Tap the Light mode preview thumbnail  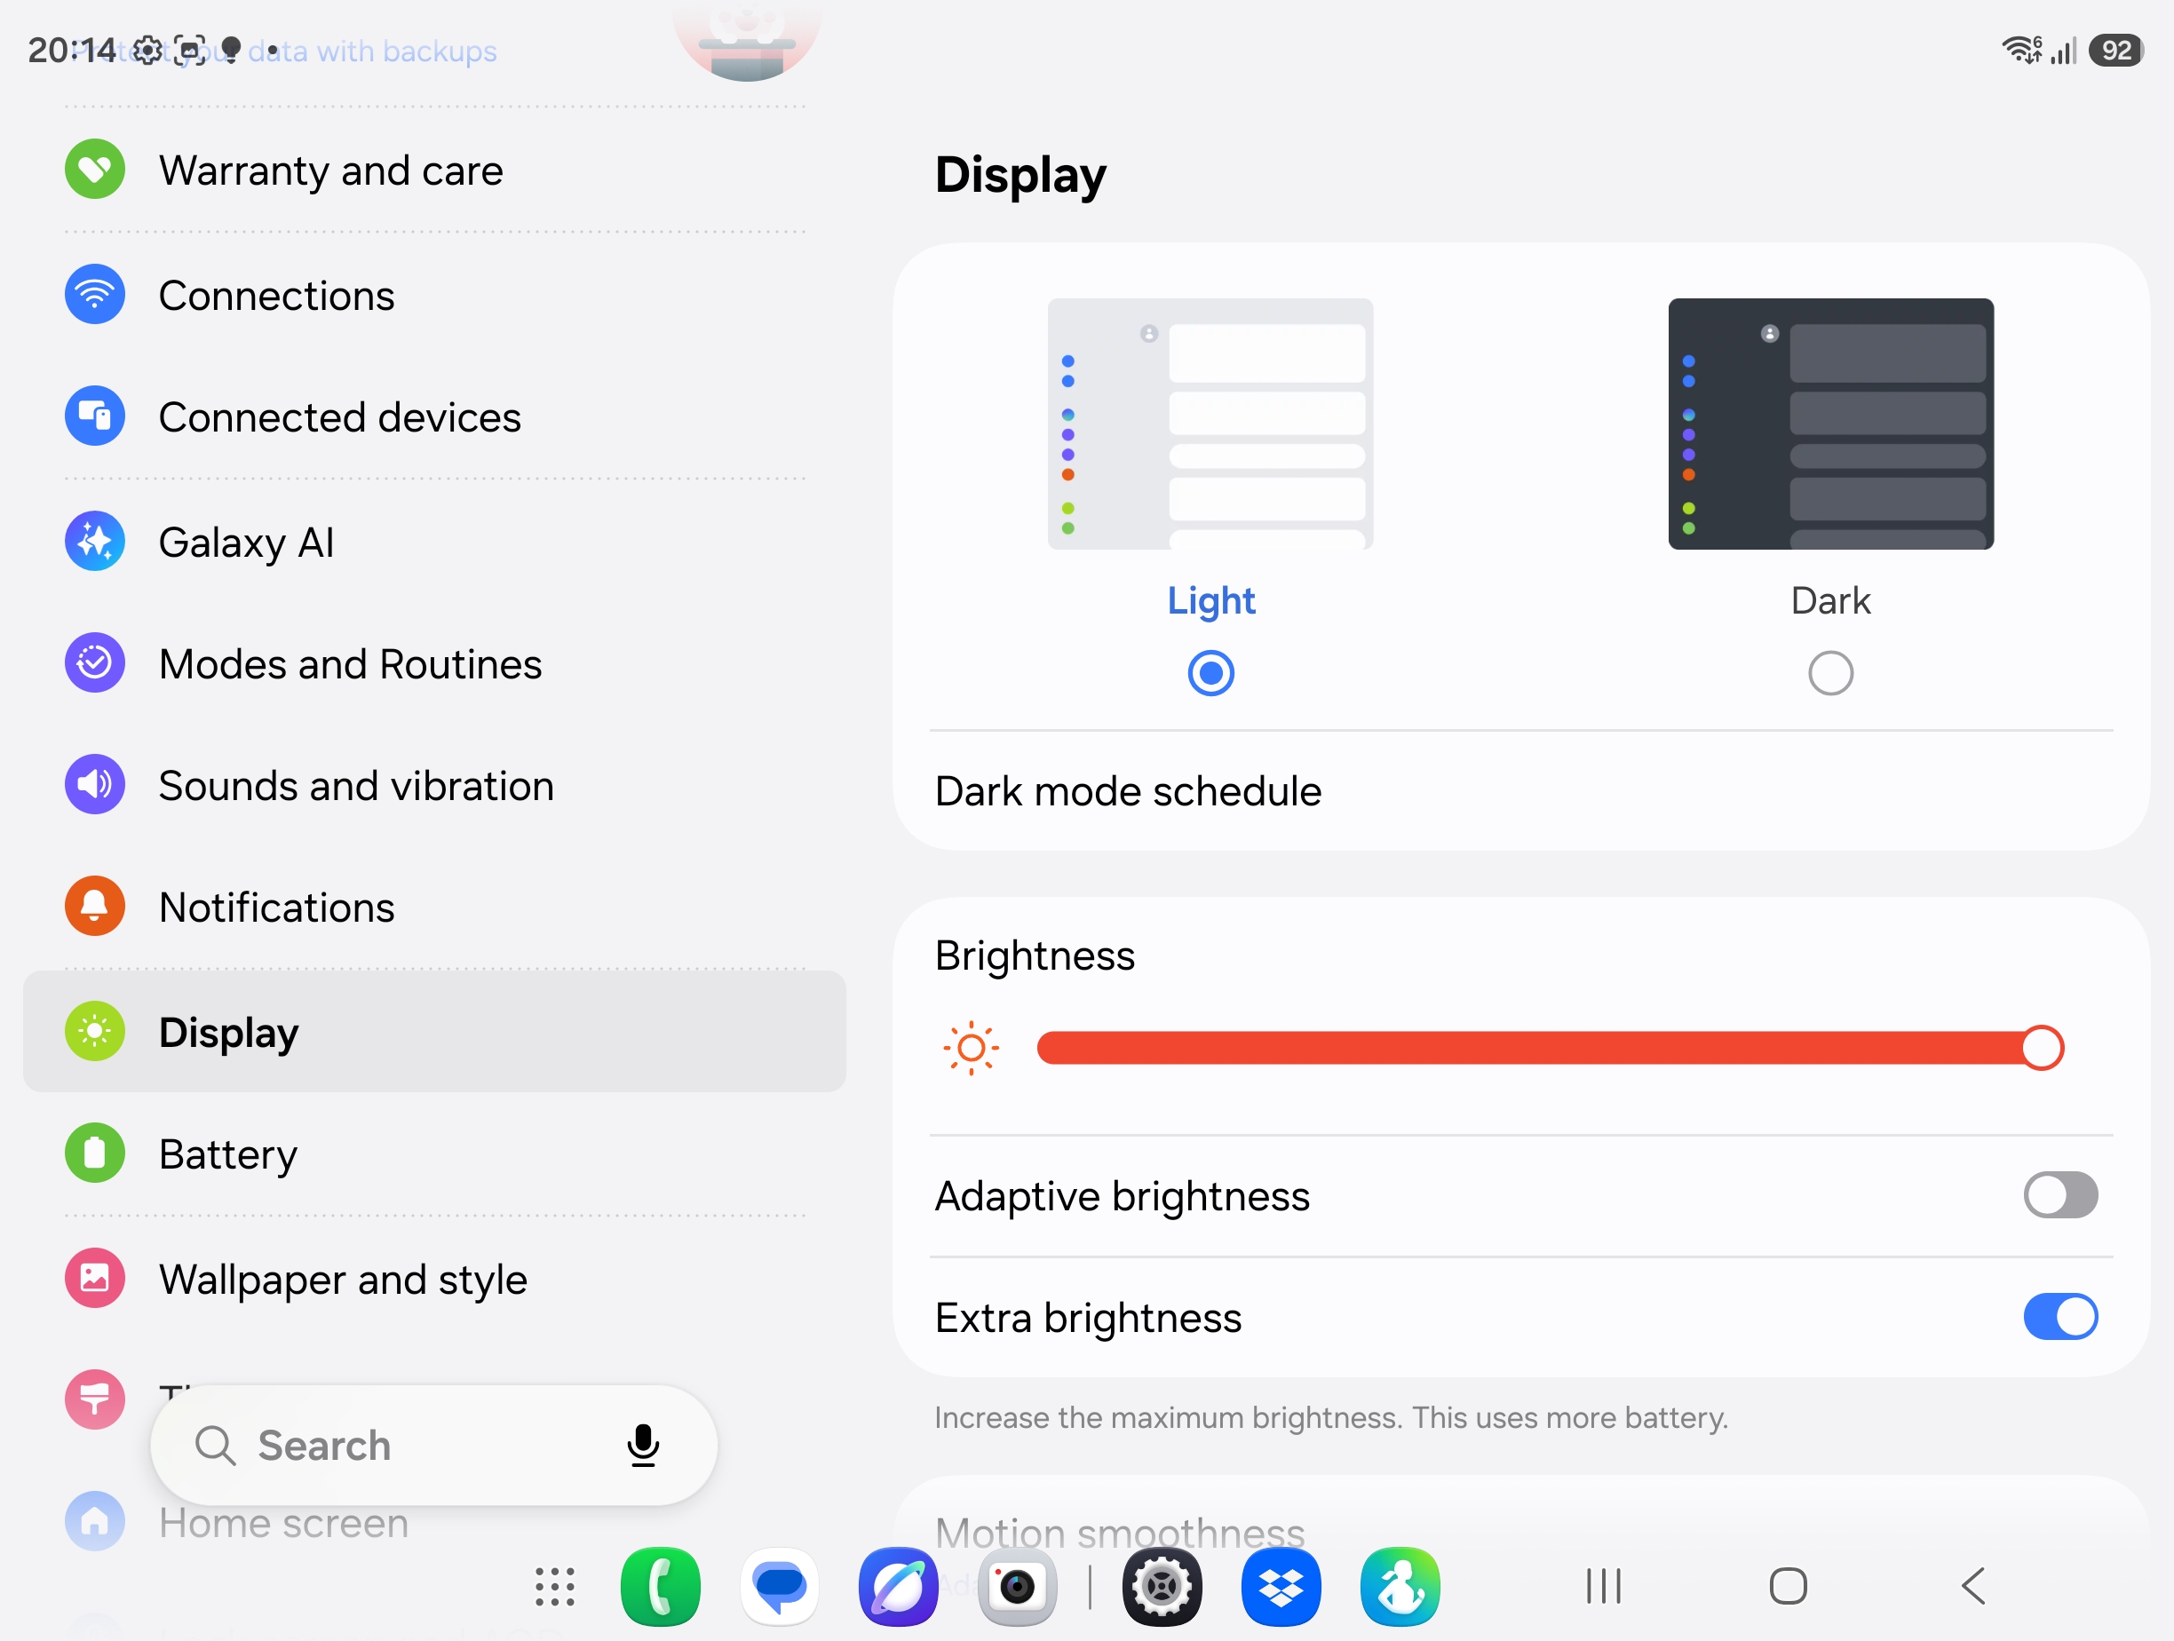tap(1210, 424)
